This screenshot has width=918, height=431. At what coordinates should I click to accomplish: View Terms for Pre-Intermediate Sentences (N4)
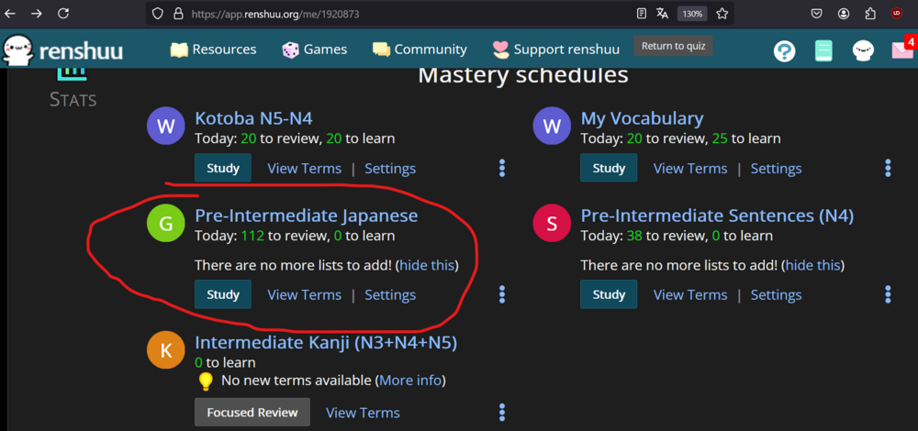pyautogui.click(x=690, y=294)
